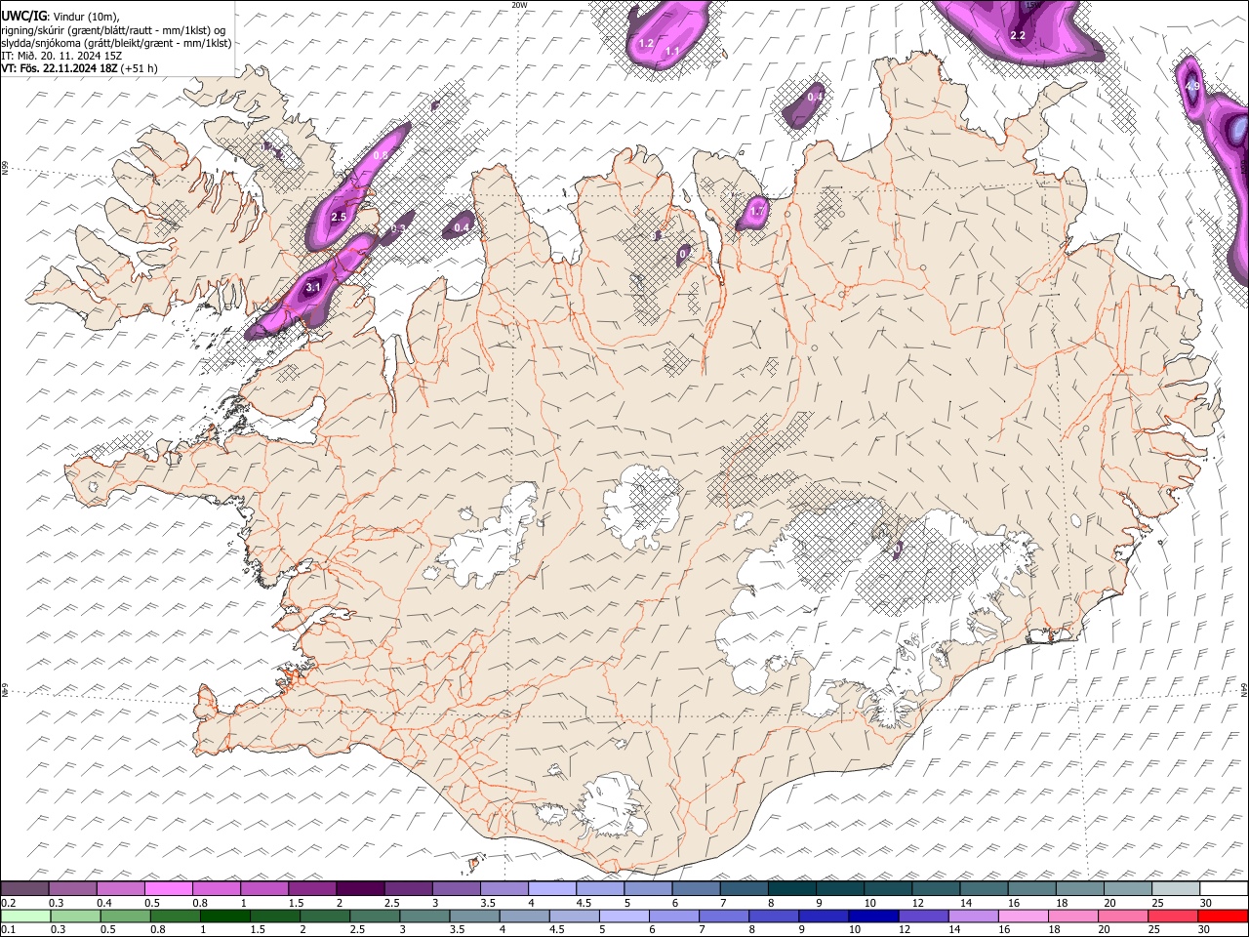Pick the light gray 25 snow-scale swatch
Image resolution: width=1249 pixels, height=937 pixels.
(x=1176, y=888)
